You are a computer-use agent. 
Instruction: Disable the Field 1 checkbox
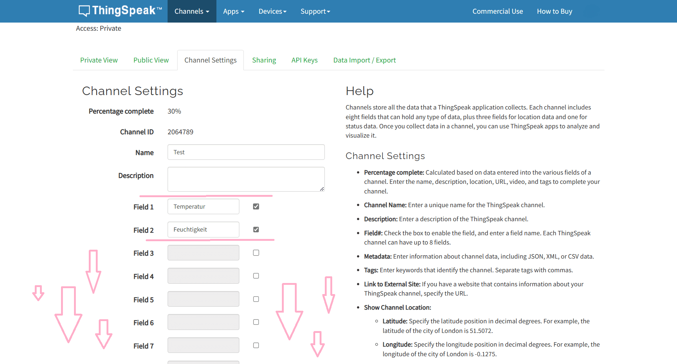[256, 206]
